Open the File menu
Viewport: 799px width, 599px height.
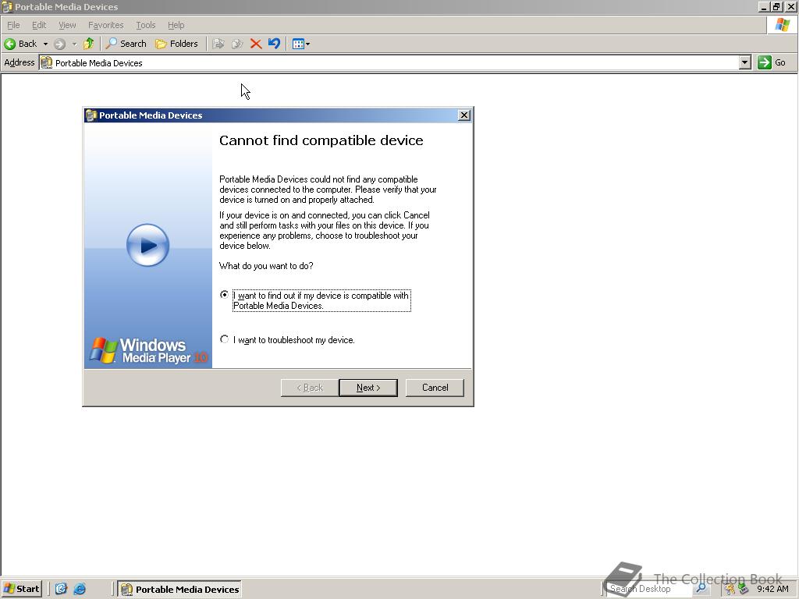click(13, 25)
